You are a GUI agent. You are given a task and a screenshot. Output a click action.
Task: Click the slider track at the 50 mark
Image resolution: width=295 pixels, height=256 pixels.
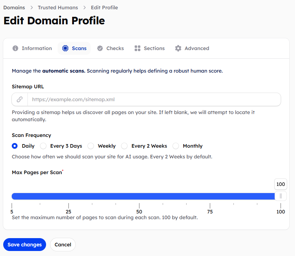(x=139, y=196)
